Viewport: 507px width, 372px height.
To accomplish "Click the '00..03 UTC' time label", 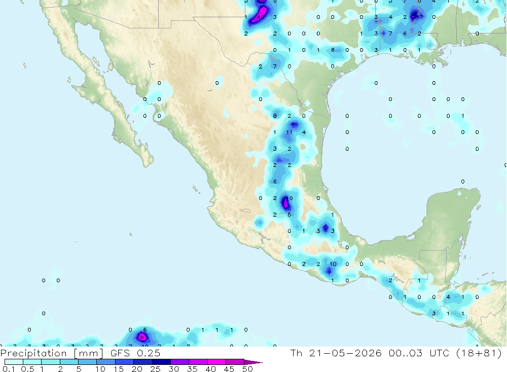I will [x=420, y=353].
